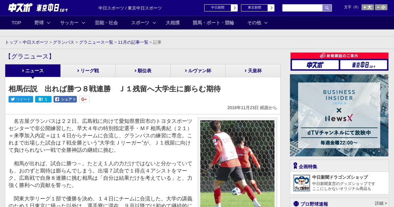Bookmark with the Hatena B! button
Viewport: 394px width, 207px height.
pyautogui.click(x=43, y=99)
